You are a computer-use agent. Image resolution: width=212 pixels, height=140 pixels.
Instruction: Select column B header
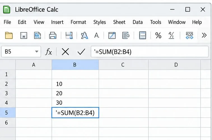(x=75, y=65)
